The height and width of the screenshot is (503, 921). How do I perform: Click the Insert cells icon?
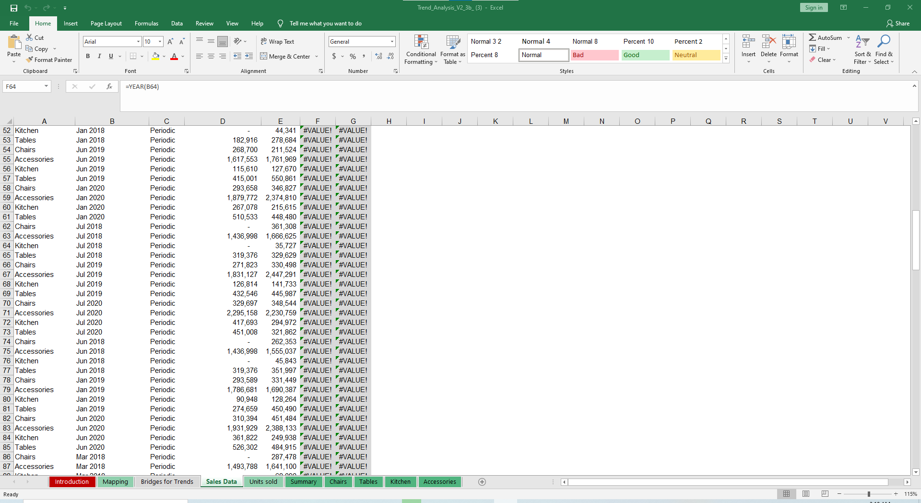point(748,42)
